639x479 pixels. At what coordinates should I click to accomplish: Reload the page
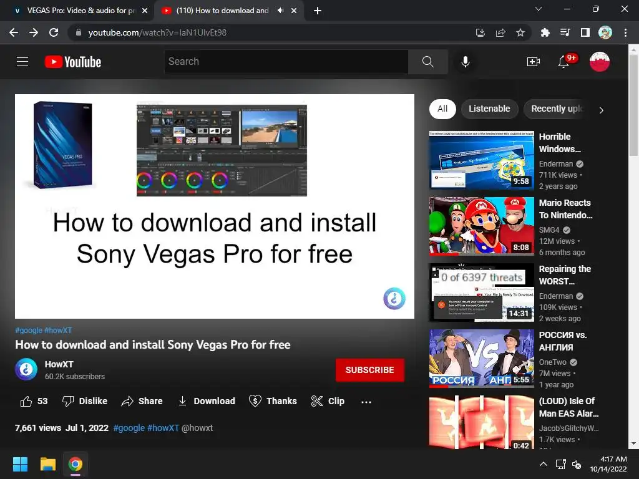54,32
